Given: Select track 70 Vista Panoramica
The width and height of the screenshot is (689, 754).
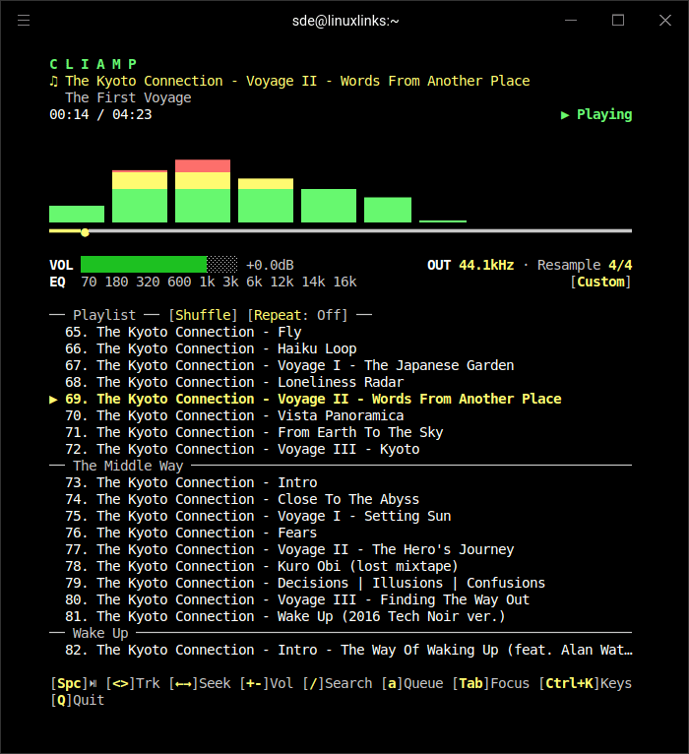Looking at the screenshot, I should tap(234, 415).
